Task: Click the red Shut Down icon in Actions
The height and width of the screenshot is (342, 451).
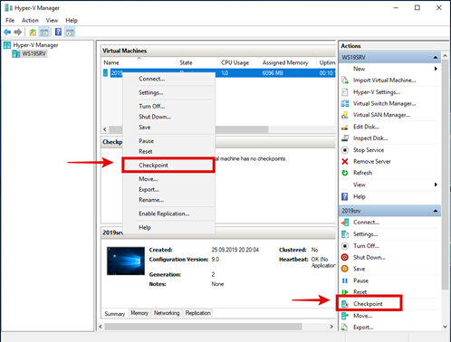Action: pos(345,257)
